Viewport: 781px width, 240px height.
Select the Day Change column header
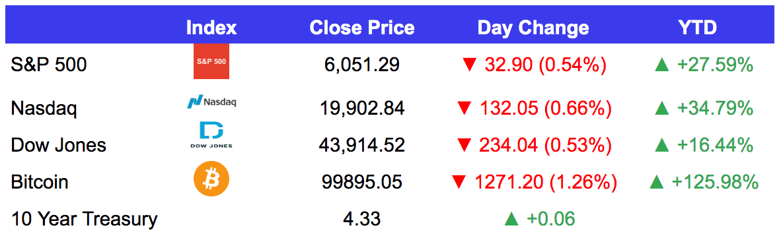[533, 28]
